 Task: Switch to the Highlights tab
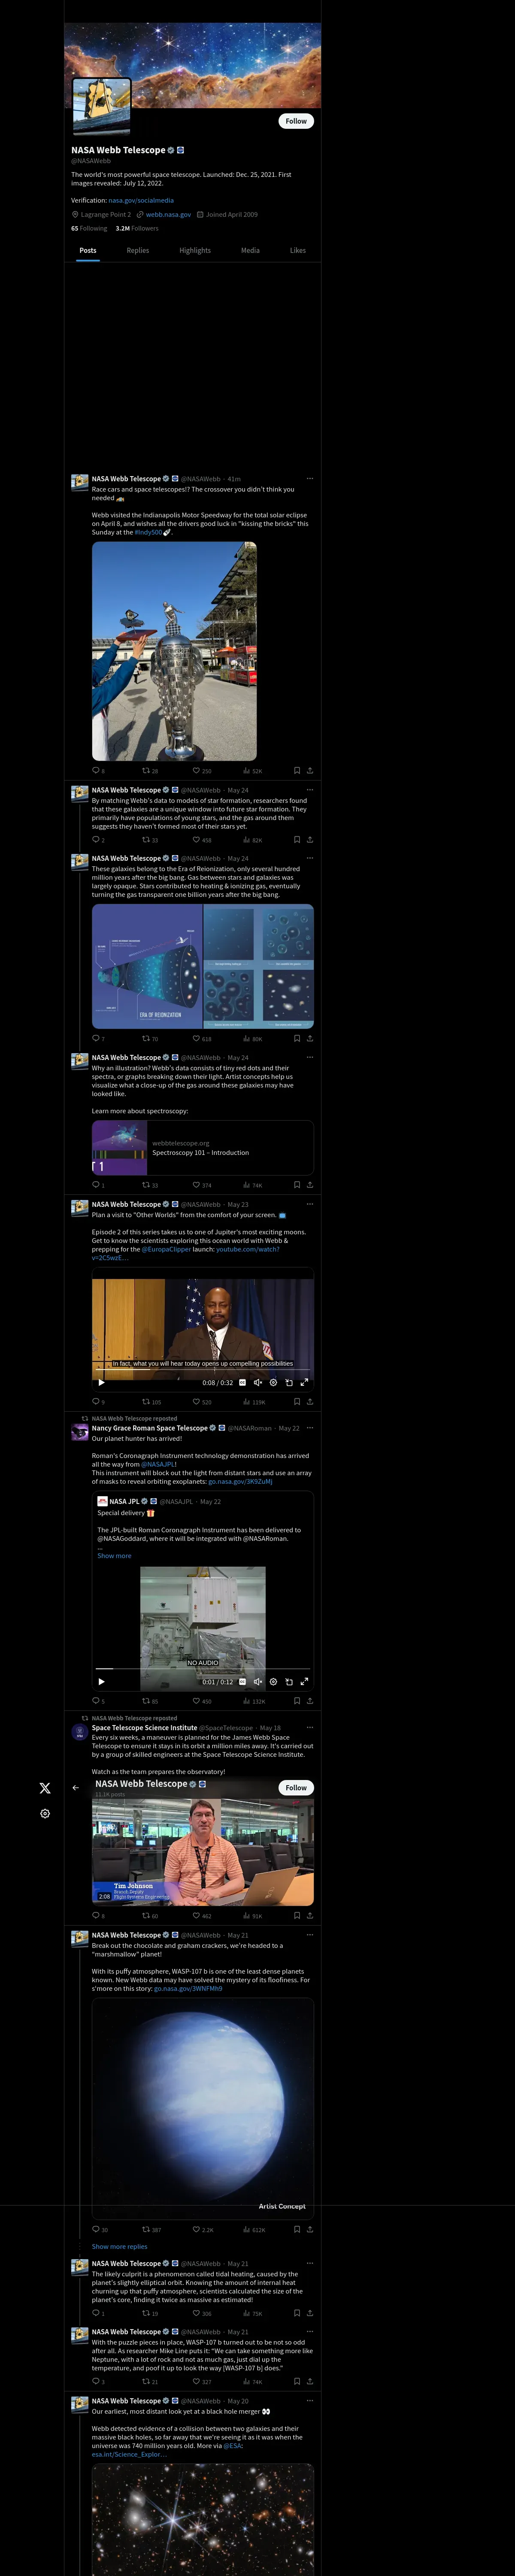[x=195, y=250]
